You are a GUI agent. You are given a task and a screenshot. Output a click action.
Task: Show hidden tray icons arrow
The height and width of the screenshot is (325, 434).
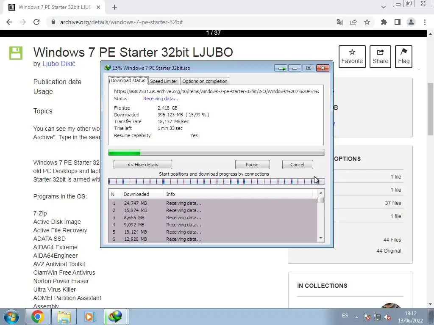coord(356,317)
